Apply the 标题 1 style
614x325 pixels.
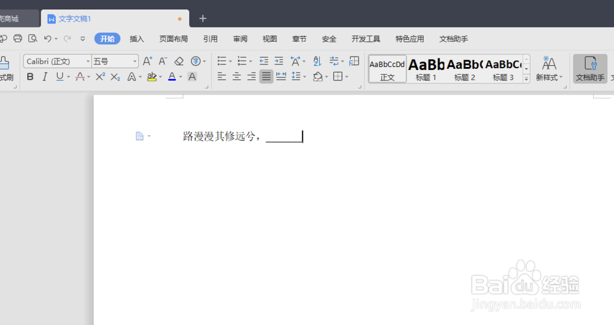(426, 69)
